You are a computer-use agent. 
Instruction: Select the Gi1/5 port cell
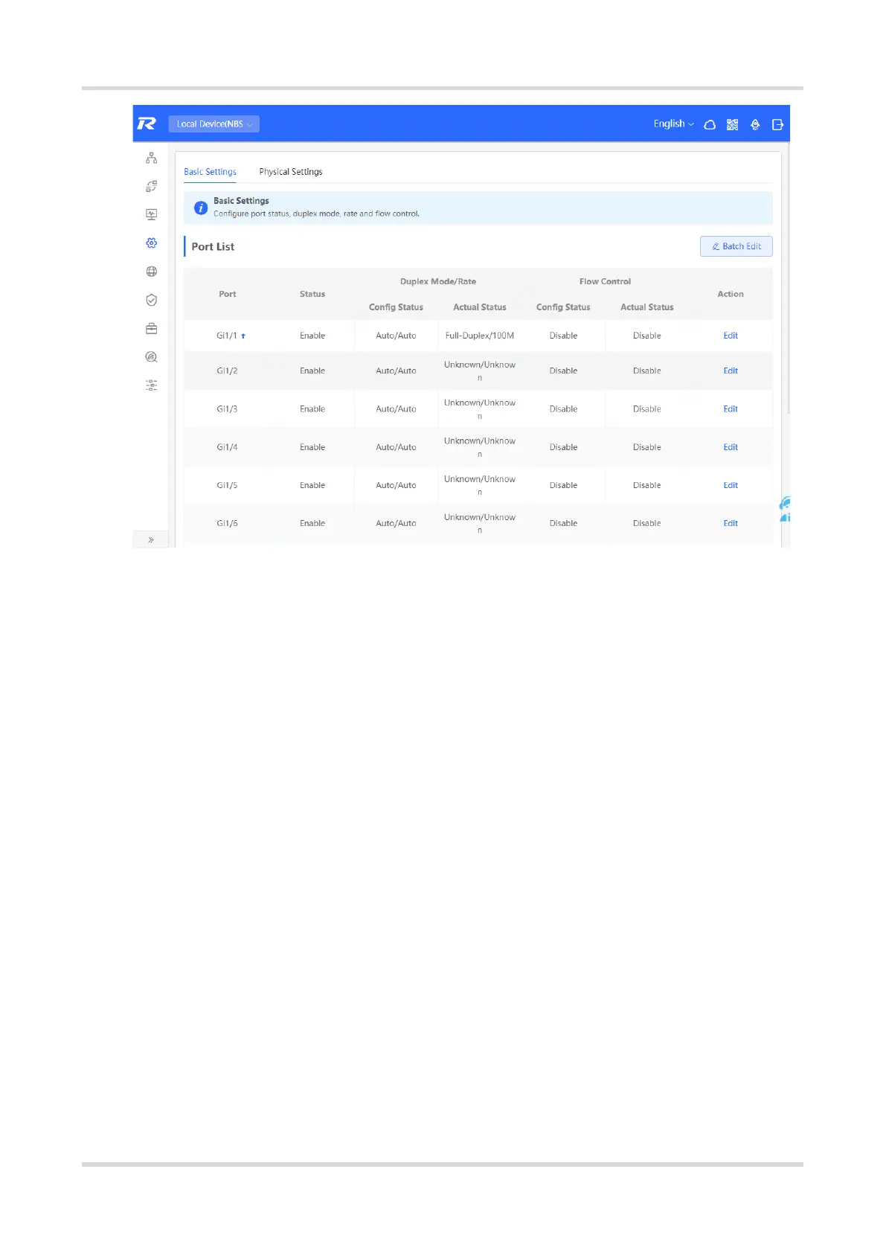[x=227, y=485]
